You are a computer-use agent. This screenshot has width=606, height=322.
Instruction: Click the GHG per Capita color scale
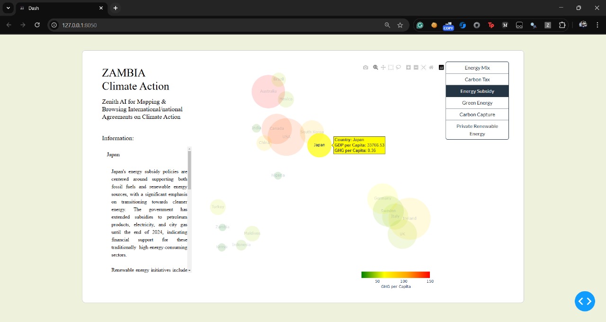pos(395,275)
